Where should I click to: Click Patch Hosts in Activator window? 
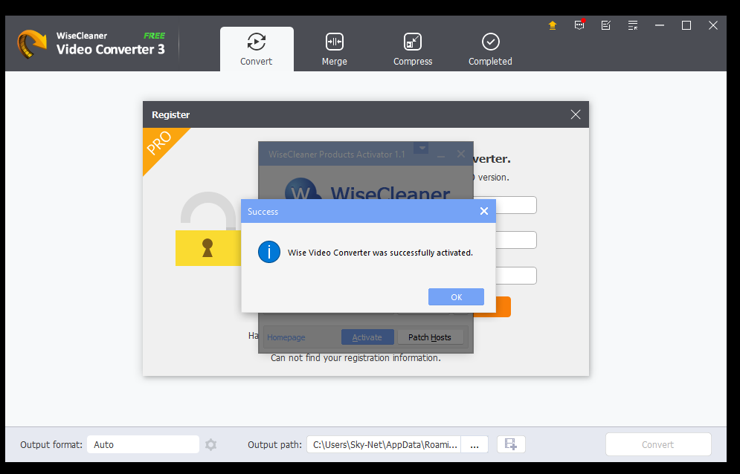point(429,337)
